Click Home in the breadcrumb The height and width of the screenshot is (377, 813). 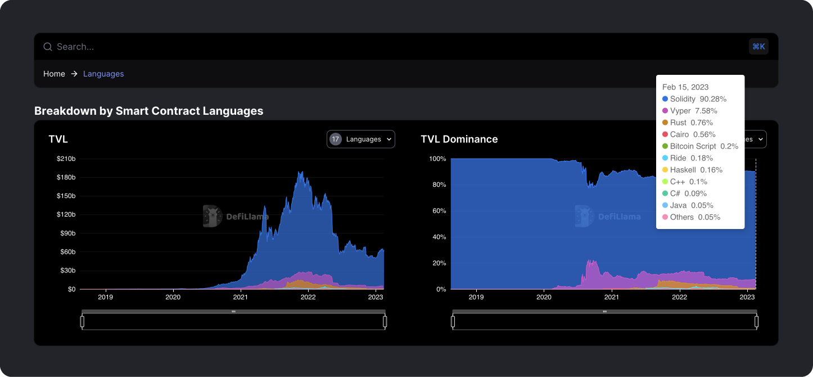pyautogui.click(x=54, y=74)
